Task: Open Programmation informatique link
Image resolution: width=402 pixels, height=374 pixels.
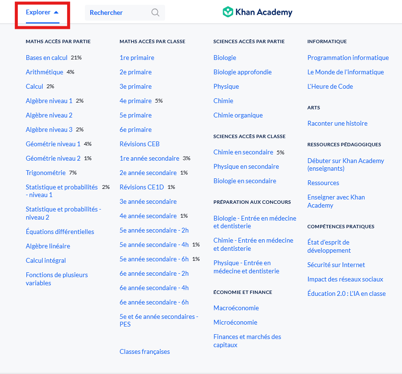Action: tap(348, 58)
